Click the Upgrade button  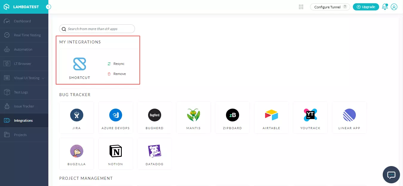pyautogui.click(x=366, y=7)
